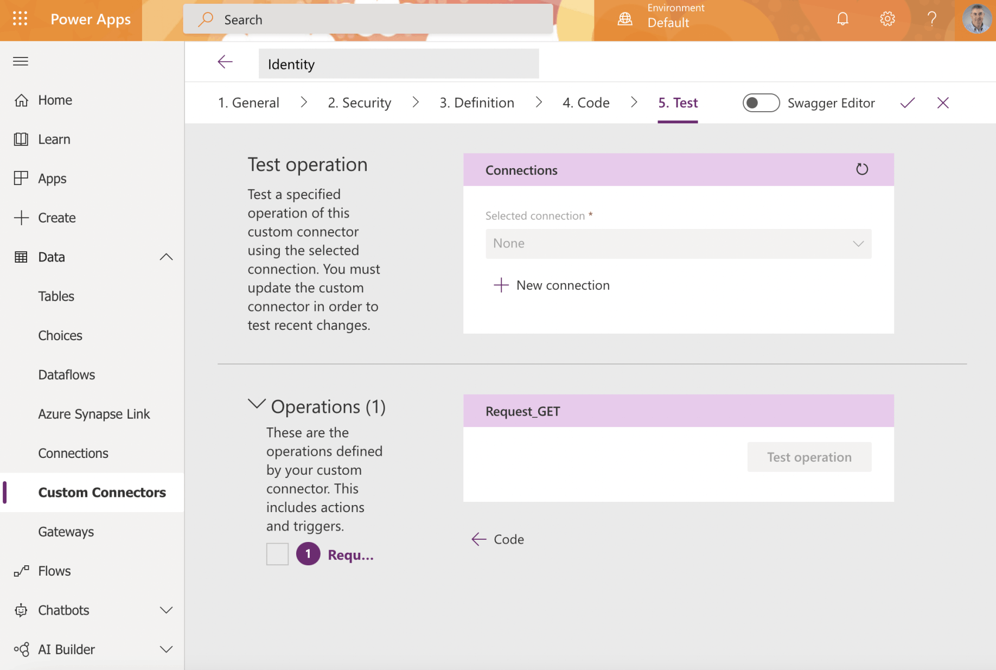Click the back arrow beside Identity
The width and height of the screenshot is (996, 670).
click(x=225, y=62)
